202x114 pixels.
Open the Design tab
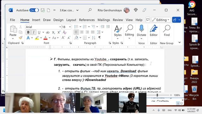[58, 20]
